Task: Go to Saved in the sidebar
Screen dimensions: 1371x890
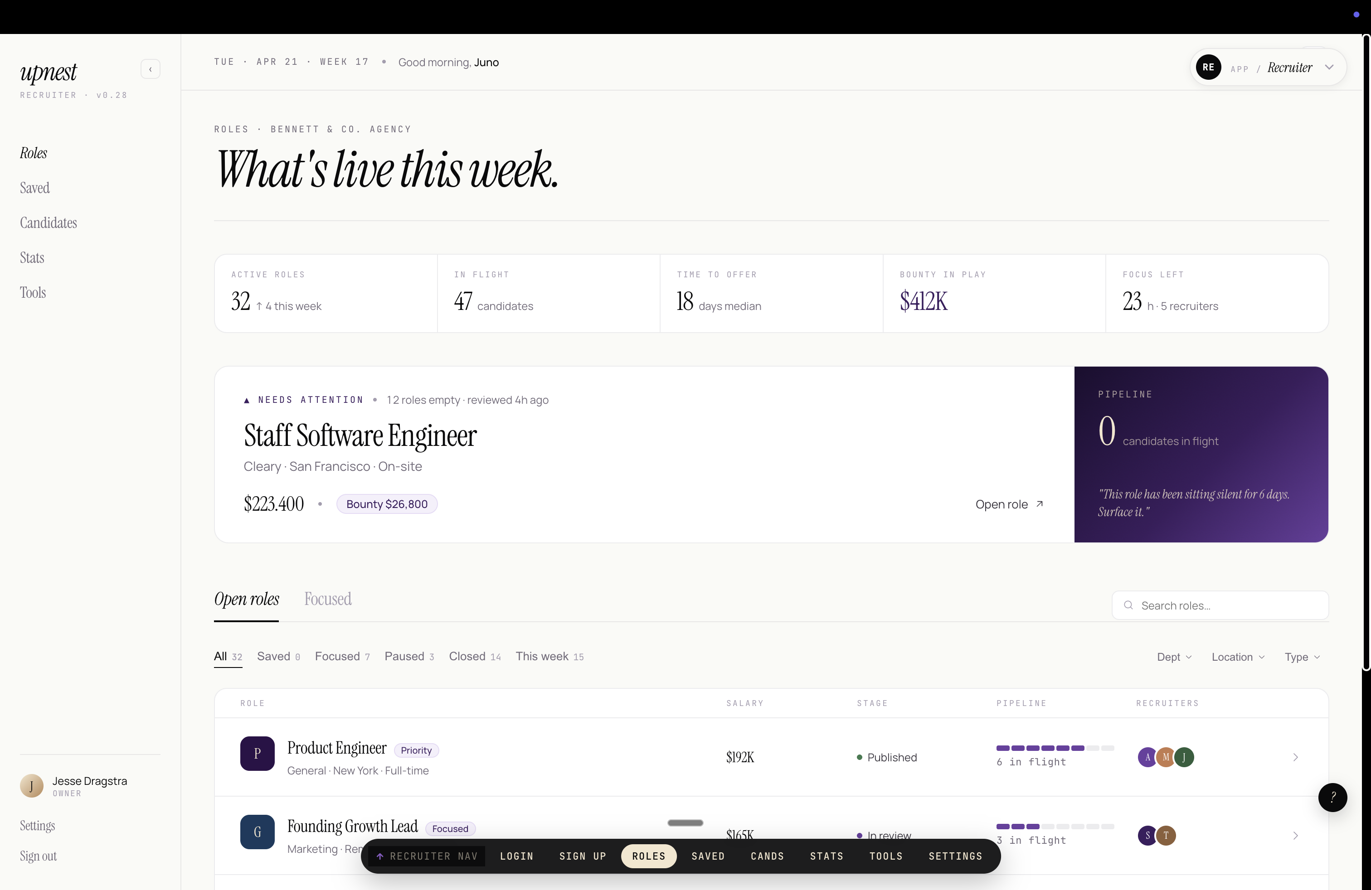Action: [34, 188]
